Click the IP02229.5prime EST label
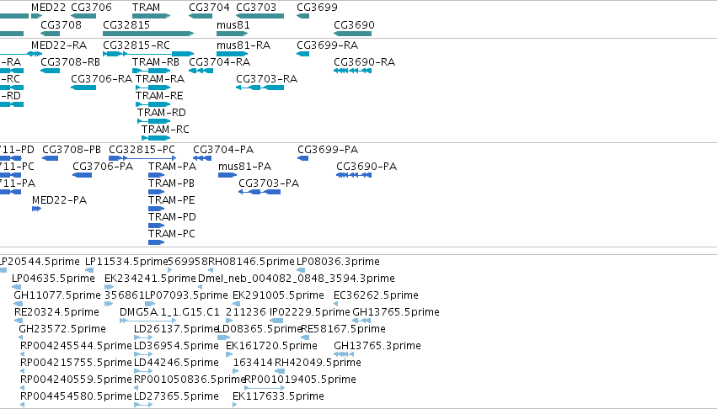 (x=309, y=312)
